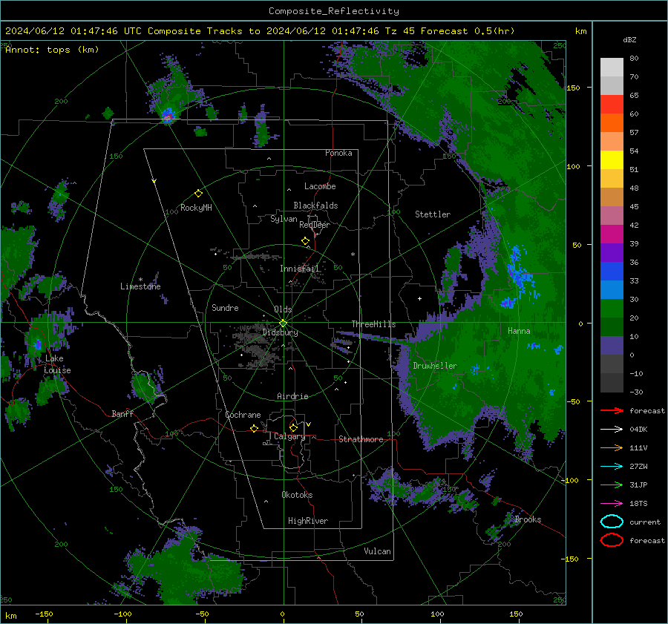Click the blue swatch between 36 and 33

click(x=612, y=272)
